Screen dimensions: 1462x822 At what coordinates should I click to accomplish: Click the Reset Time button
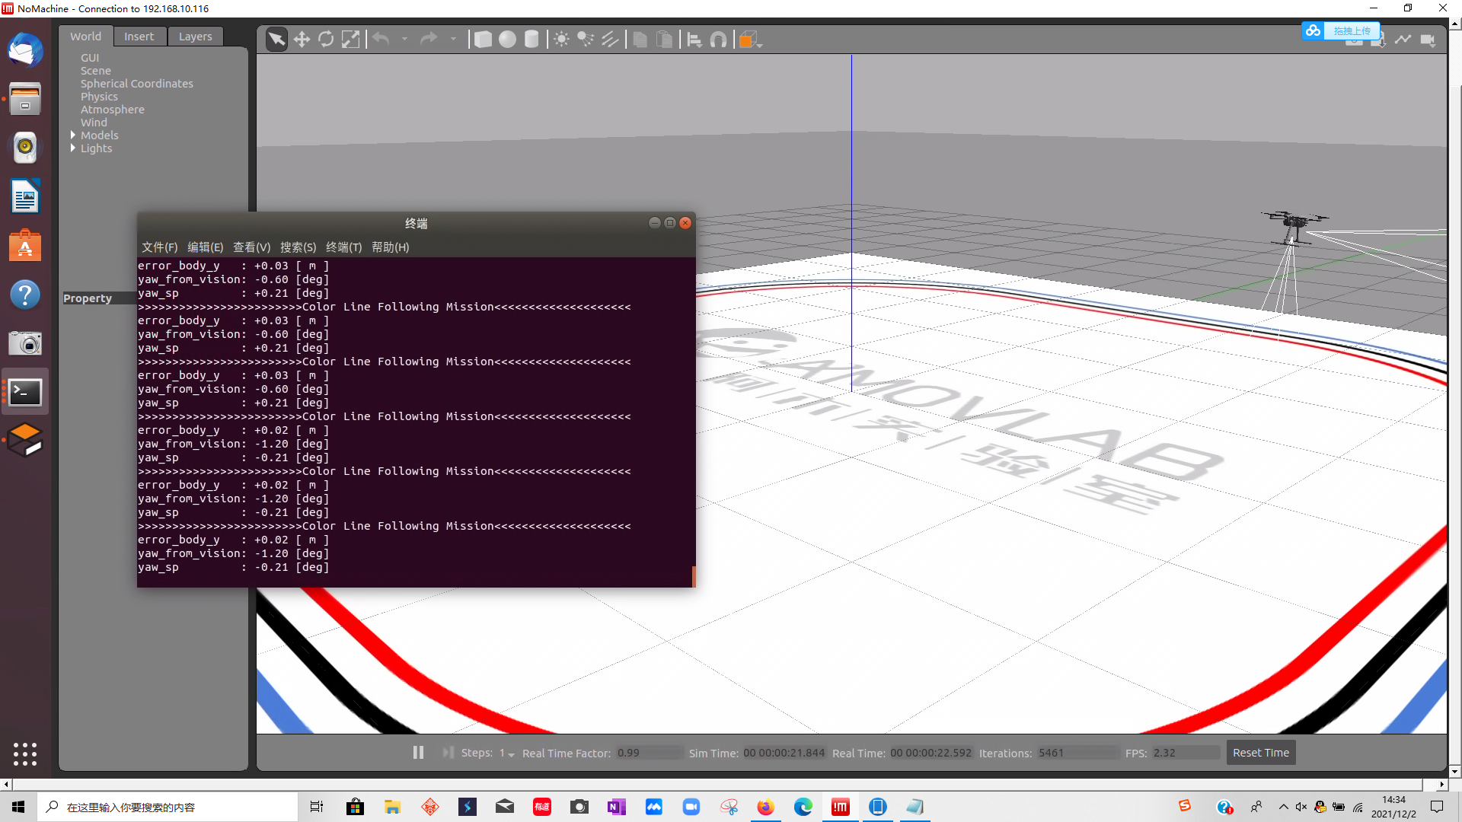tap(1261, 753)
